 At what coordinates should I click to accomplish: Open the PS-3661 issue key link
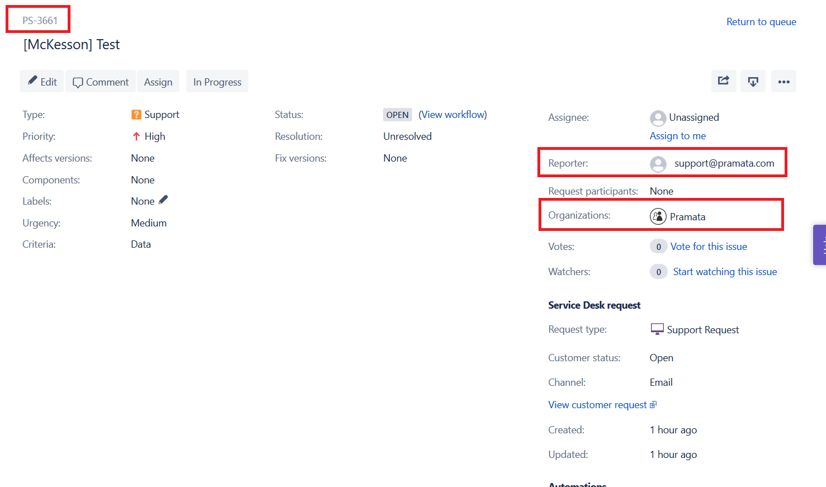pos(40,21)
